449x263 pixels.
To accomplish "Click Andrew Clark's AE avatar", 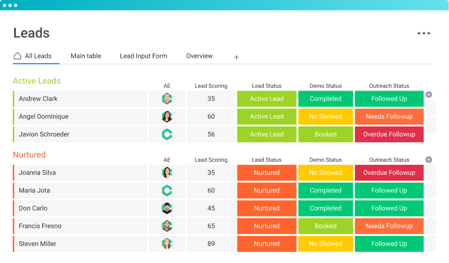I will (167, 99).
